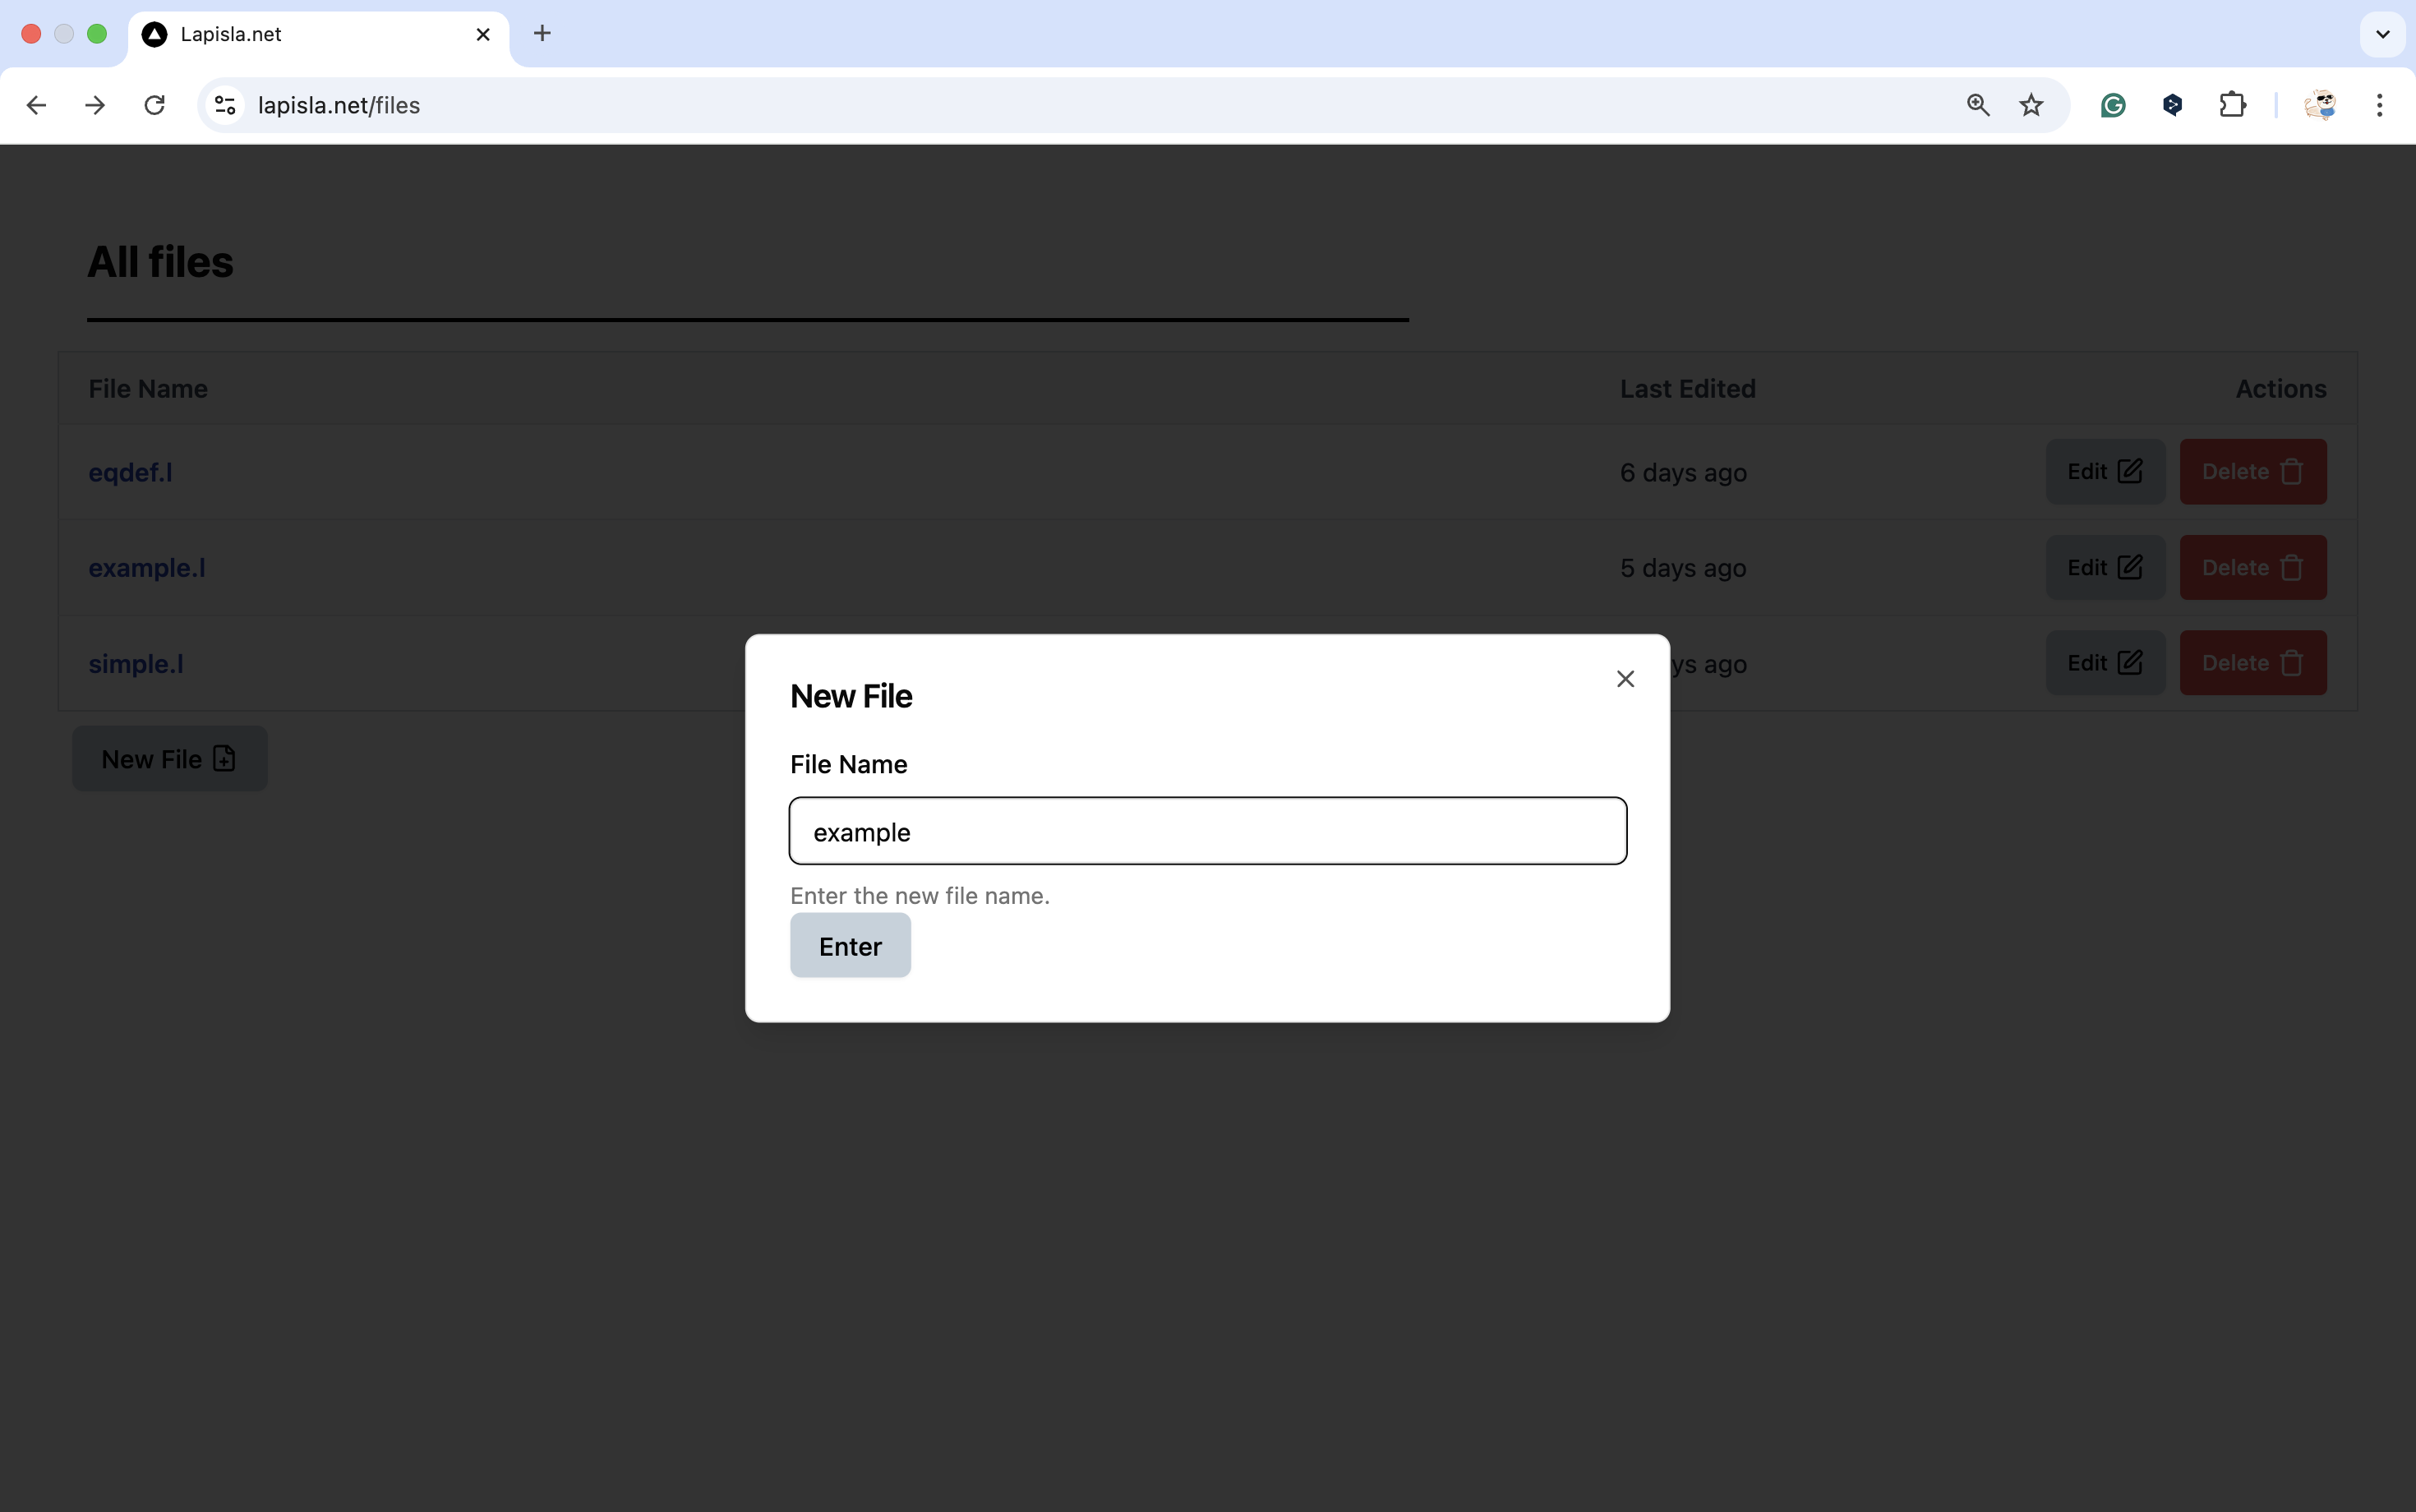Click the '5 days ago' cell

(x=1683, y=568)
